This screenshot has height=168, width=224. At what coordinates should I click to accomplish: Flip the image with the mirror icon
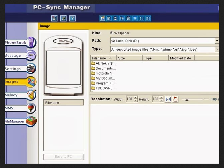pos(168,99)
